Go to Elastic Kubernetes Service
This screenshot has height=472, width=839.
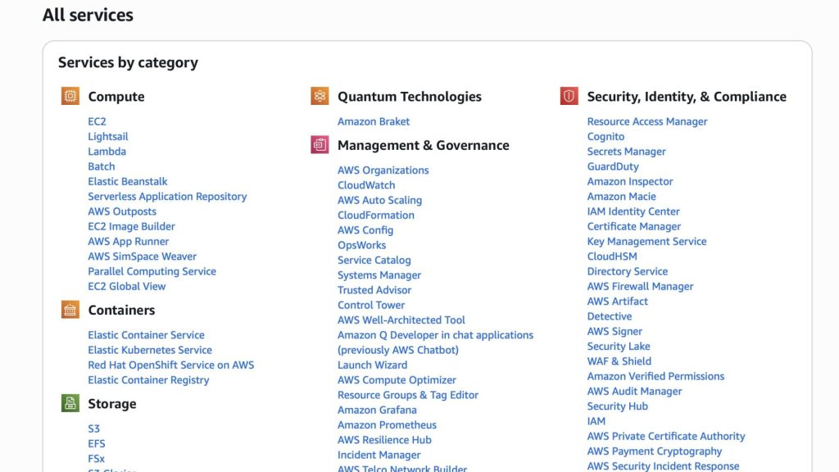149,350
